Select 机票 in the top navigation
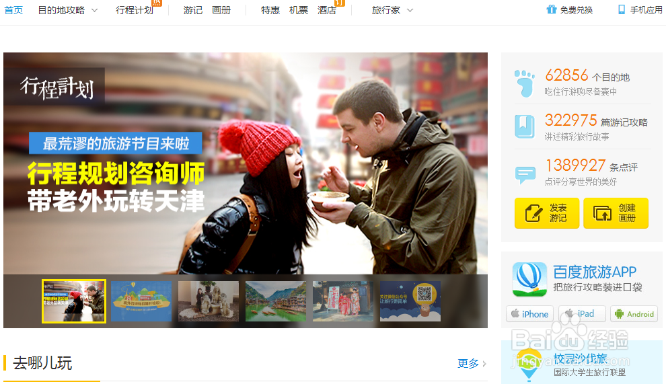 (299, 10)
